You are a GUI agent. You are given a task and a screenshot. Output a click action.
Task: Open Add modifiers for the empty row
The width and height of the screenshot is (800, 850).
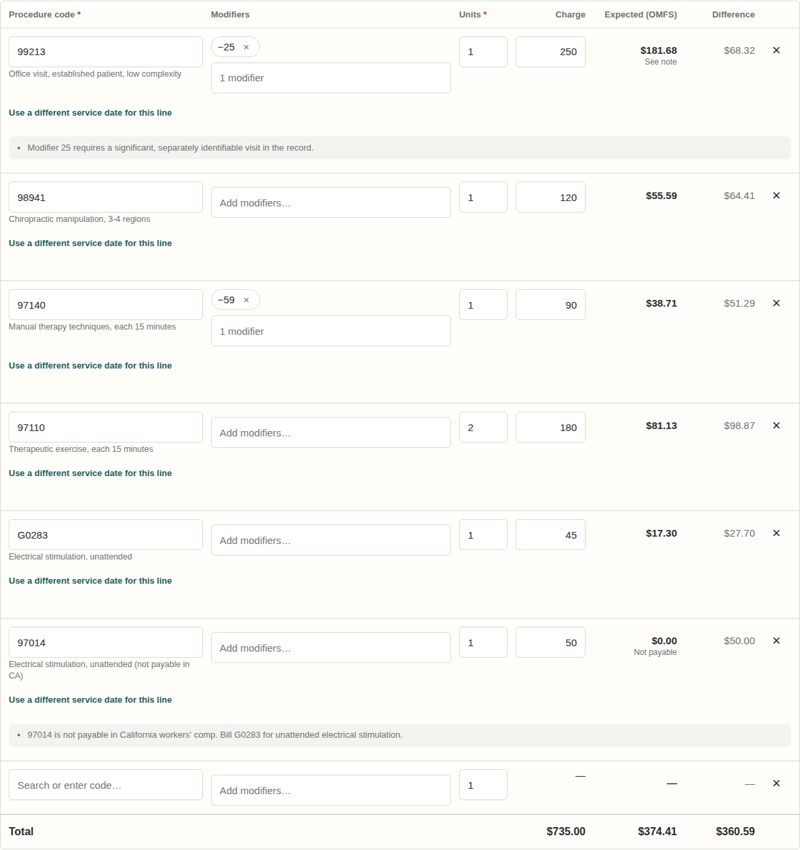(x=331, y=790)
